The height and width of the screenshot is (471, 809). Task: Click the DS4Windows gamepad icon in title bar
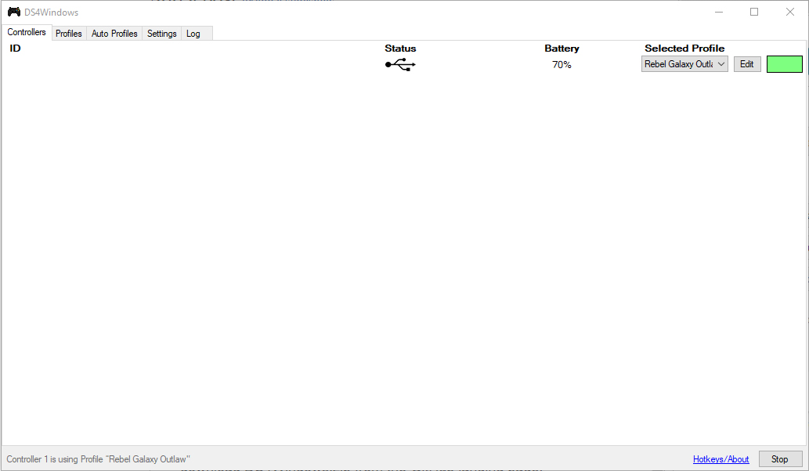13,12
